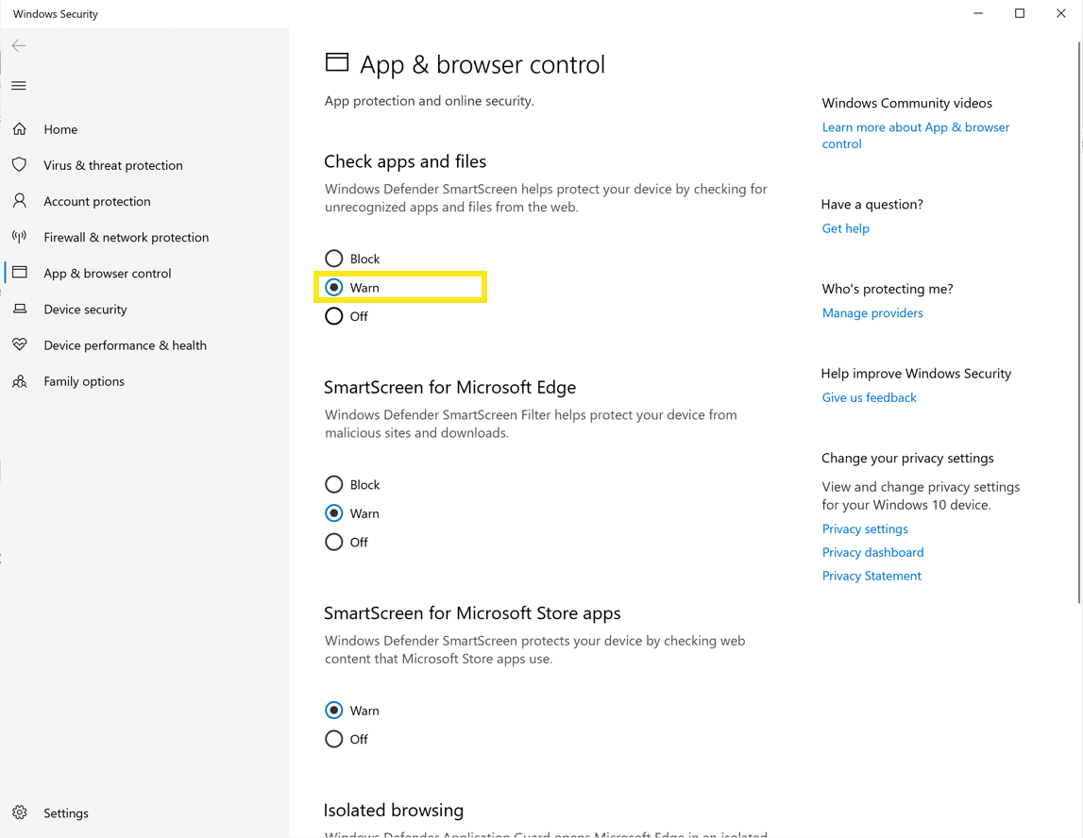Click the Settings gear icon
This screenshot has height=838, width=1083.
(x=19, y=813)
